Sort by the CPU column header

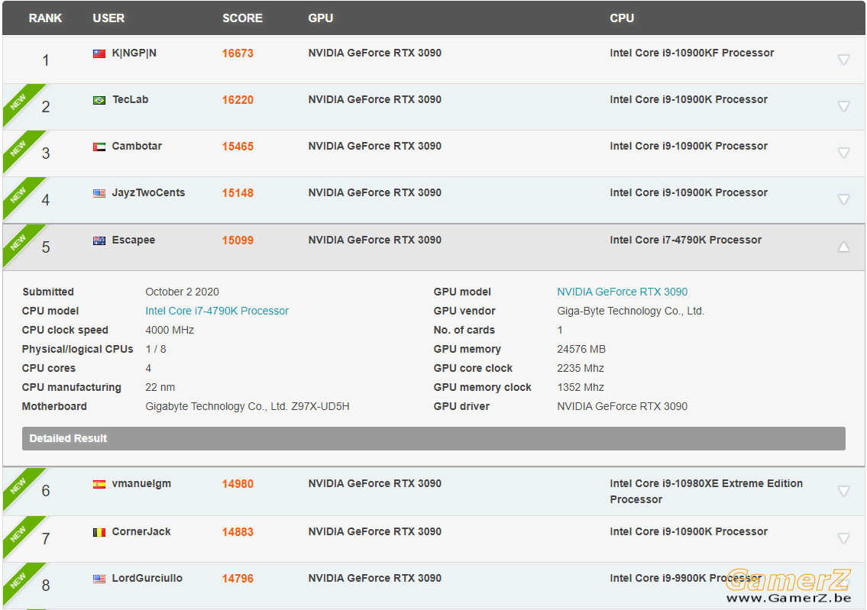tap(622, 18)
